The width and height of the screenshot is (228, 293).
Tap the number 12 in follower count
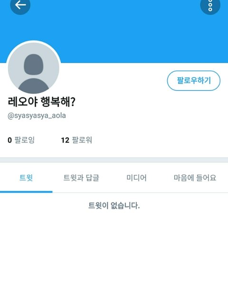click(x=65, y=140)
